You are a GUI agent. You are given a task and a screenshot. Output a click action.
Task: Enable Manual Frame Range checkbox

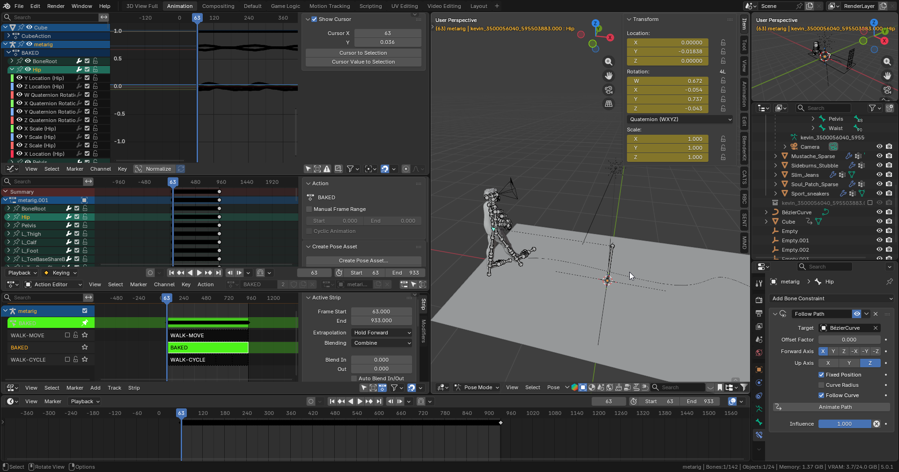[x=309, y=209]
